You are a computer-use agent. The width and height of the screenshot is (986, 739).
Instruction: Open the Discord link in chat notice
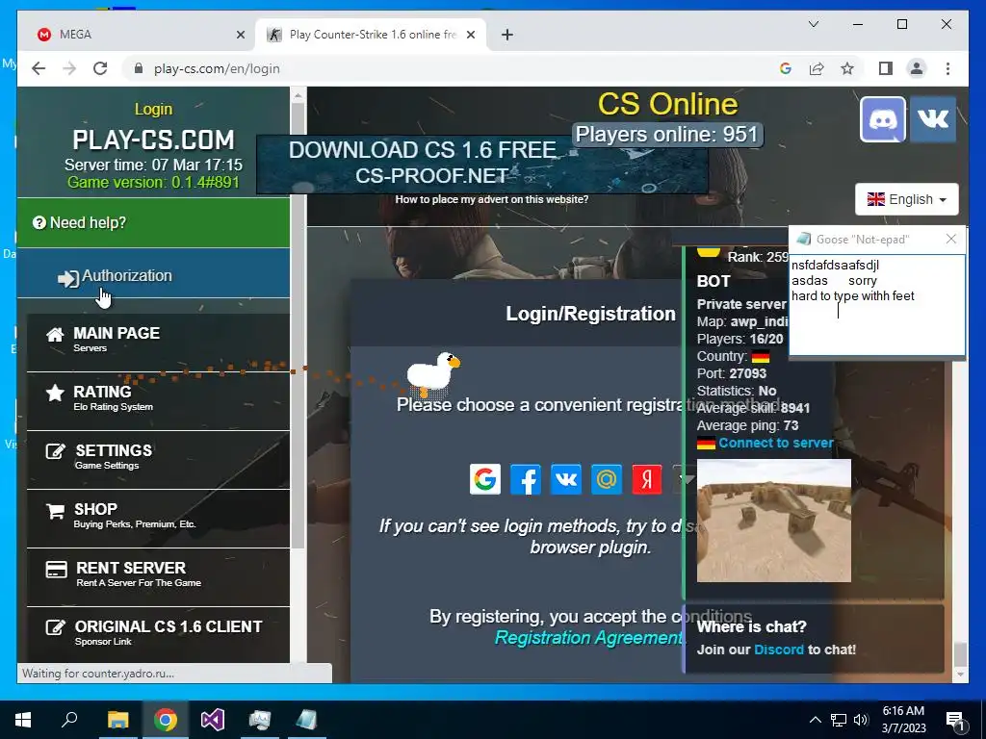[778, 650]
